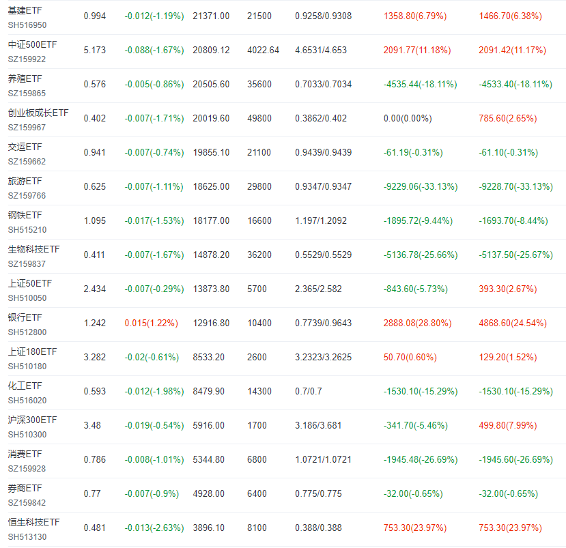Viewport: 566px width, 548px height.
Task: Click the 1466.70(6.38%) profit value
Action: pos(511,16)
